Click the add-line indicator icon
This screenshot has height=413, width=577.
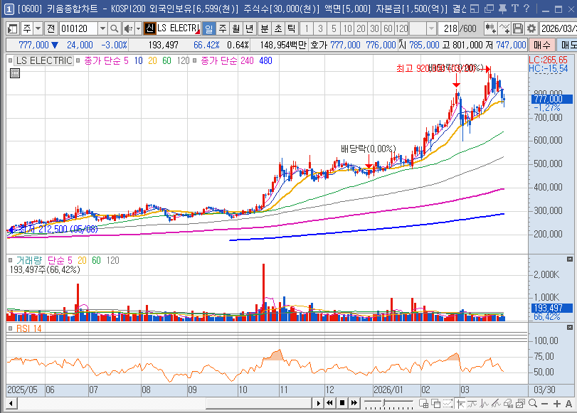(x=504, y=28)
